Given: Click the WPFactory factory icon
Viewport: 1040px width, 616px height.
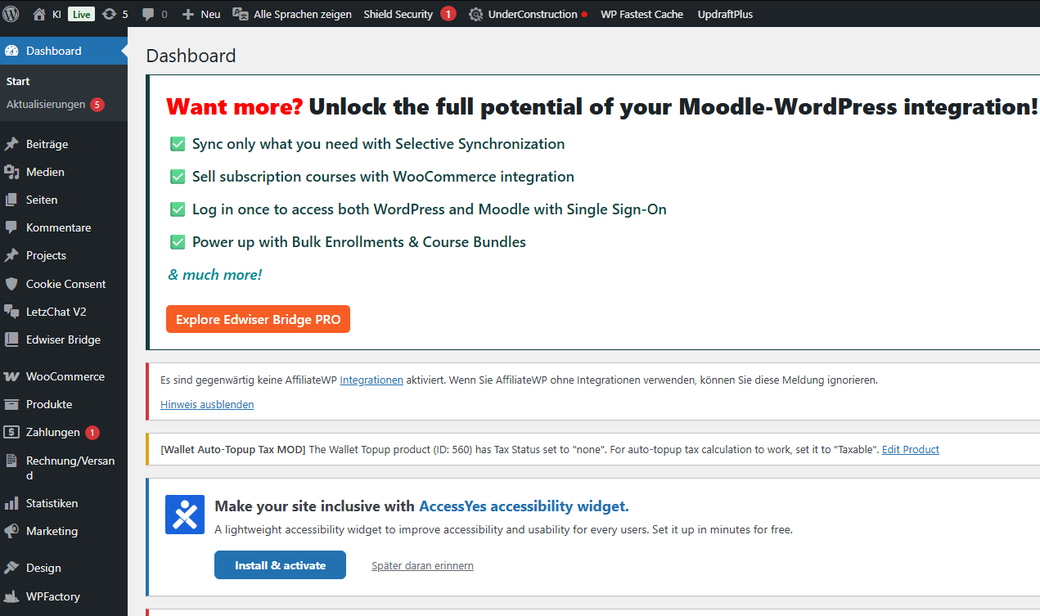Looking at the screenshot, I should coord(11,596).
